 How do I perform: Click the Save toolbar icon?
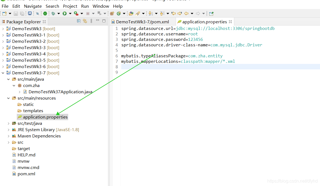16,14
